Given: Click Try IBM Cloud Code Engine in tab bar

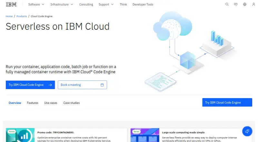Looking at the screenshot, I should click(227, 102).
